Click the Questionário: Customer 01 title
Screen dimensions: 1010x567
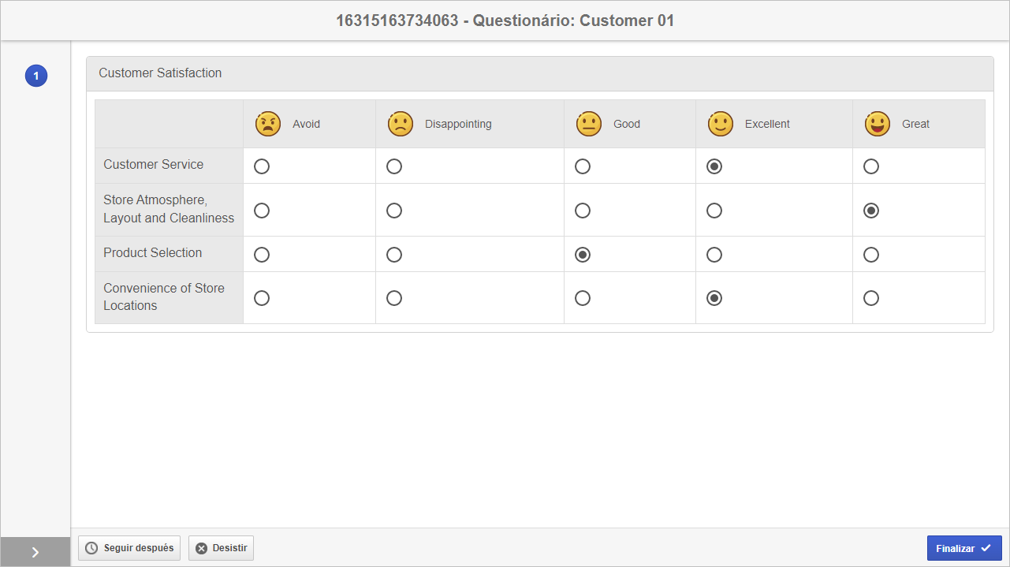pos(505,21)
